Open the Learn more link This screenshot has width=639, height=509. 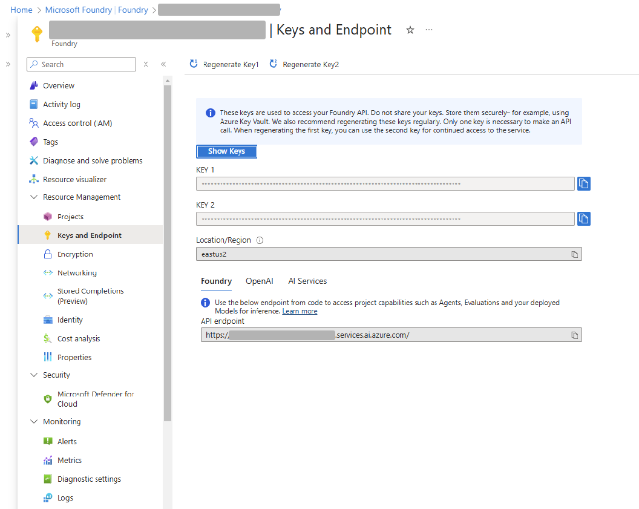click(x=300, y=311)
